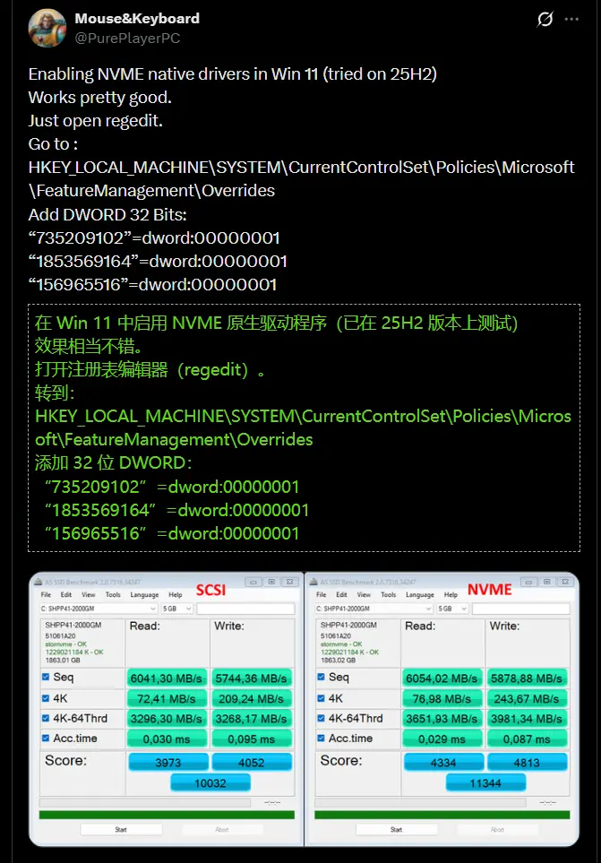Click the 3296,30 MB/s 4K-64Thrd read value
Image resolution: width=601 pixels, height=863 pixels.
(x=166, y=719)
